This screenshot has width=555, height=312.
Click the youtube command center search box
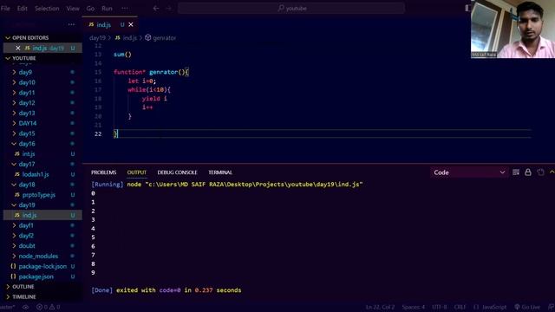click(x=291, y=8)
